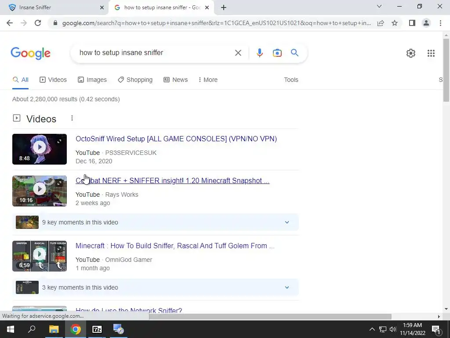Screen dimensions: 450x338
Task: Open Google quick settings gear
Action: pos(411,53)
